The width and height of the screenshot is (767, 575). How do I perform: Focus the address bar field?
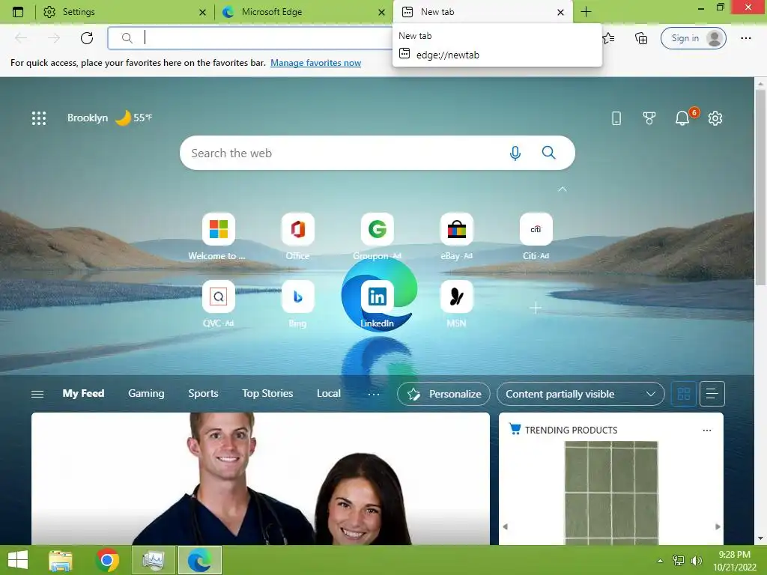point(249,37)
